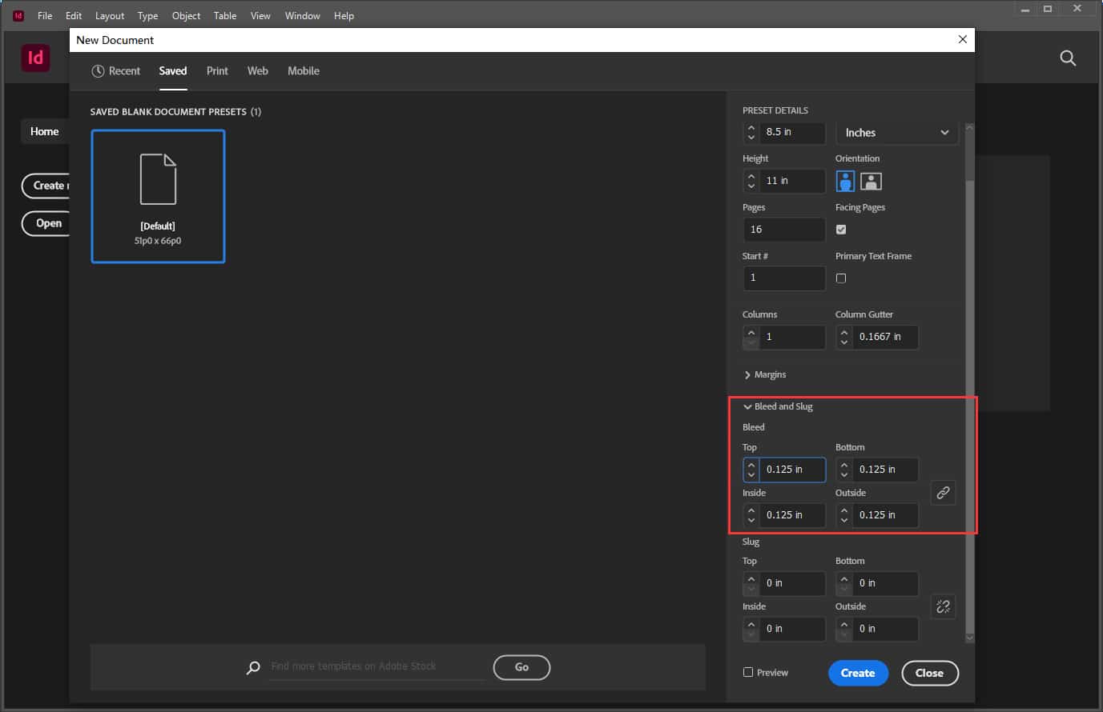Click the small InDesign app icon in title bar

pyautogui.click(x=18, y=15)
